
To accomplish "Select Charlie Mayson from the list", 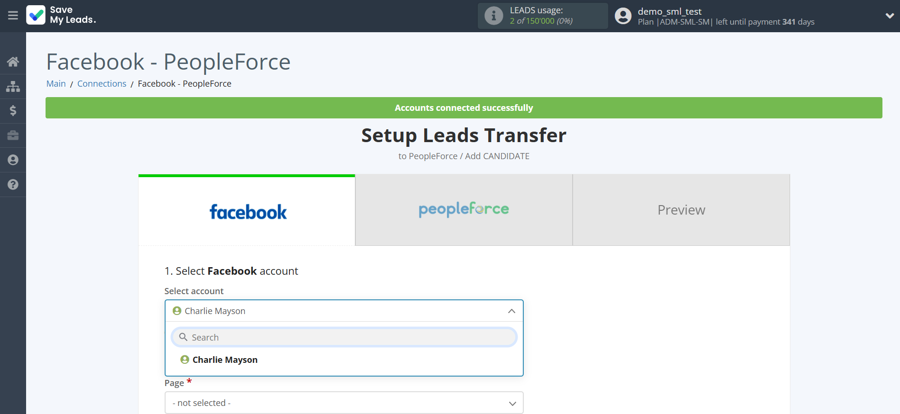I will [225, 360].
